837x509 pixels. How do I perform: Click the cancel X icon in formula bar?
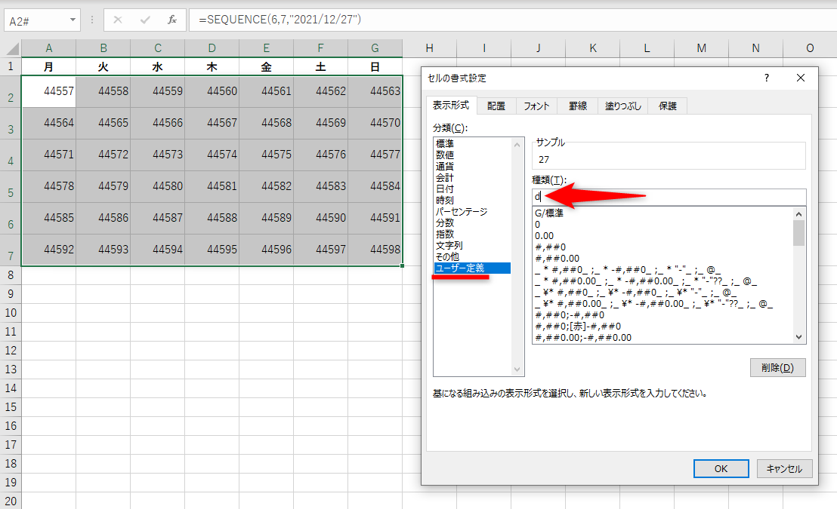click(x=117, y=20)
